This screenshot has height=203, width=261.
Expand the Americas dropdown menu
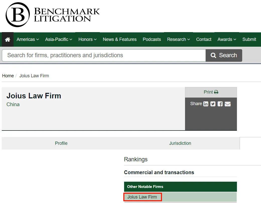28,39
